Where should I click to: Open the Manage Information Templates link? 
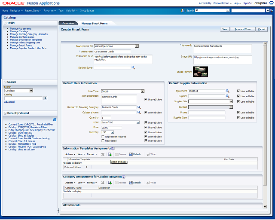click(26, 40)
